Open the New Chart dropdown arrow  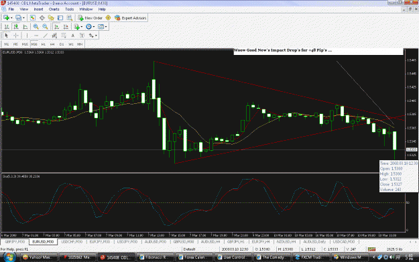point(11,18)
